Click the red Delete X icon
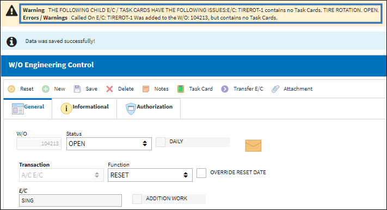This screenshot has width=387, height=210. [109, 89]
